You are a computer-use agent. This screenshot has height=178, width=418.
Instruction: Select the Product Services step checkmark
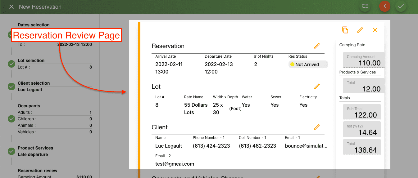pyautogui.click(x=11, y=151)
